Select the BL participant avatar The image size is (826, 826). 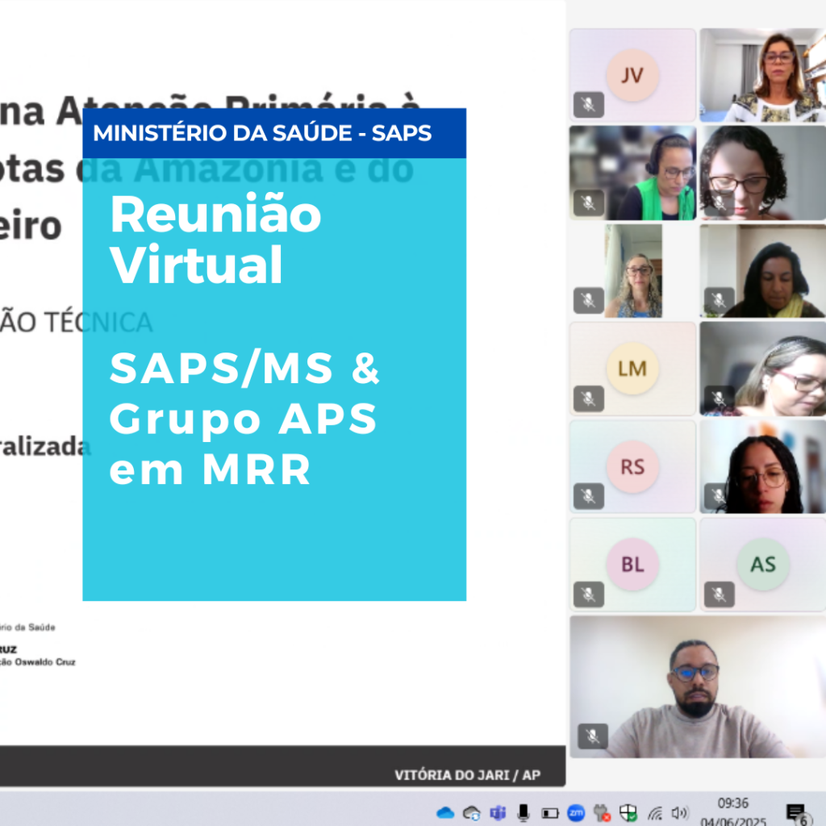(x=632, y=564)
